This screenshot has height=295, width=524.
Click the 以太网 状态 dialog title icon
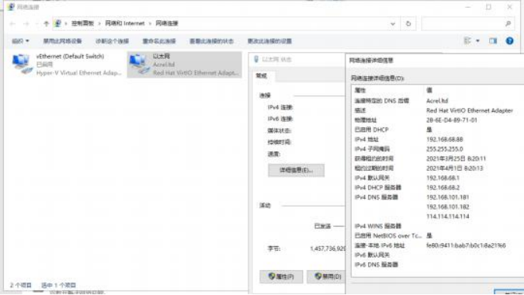(x=256, y=60)
